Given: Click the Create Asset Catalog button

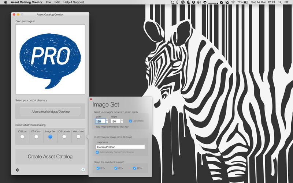Looking at the screenshot, I should point(50,157).
